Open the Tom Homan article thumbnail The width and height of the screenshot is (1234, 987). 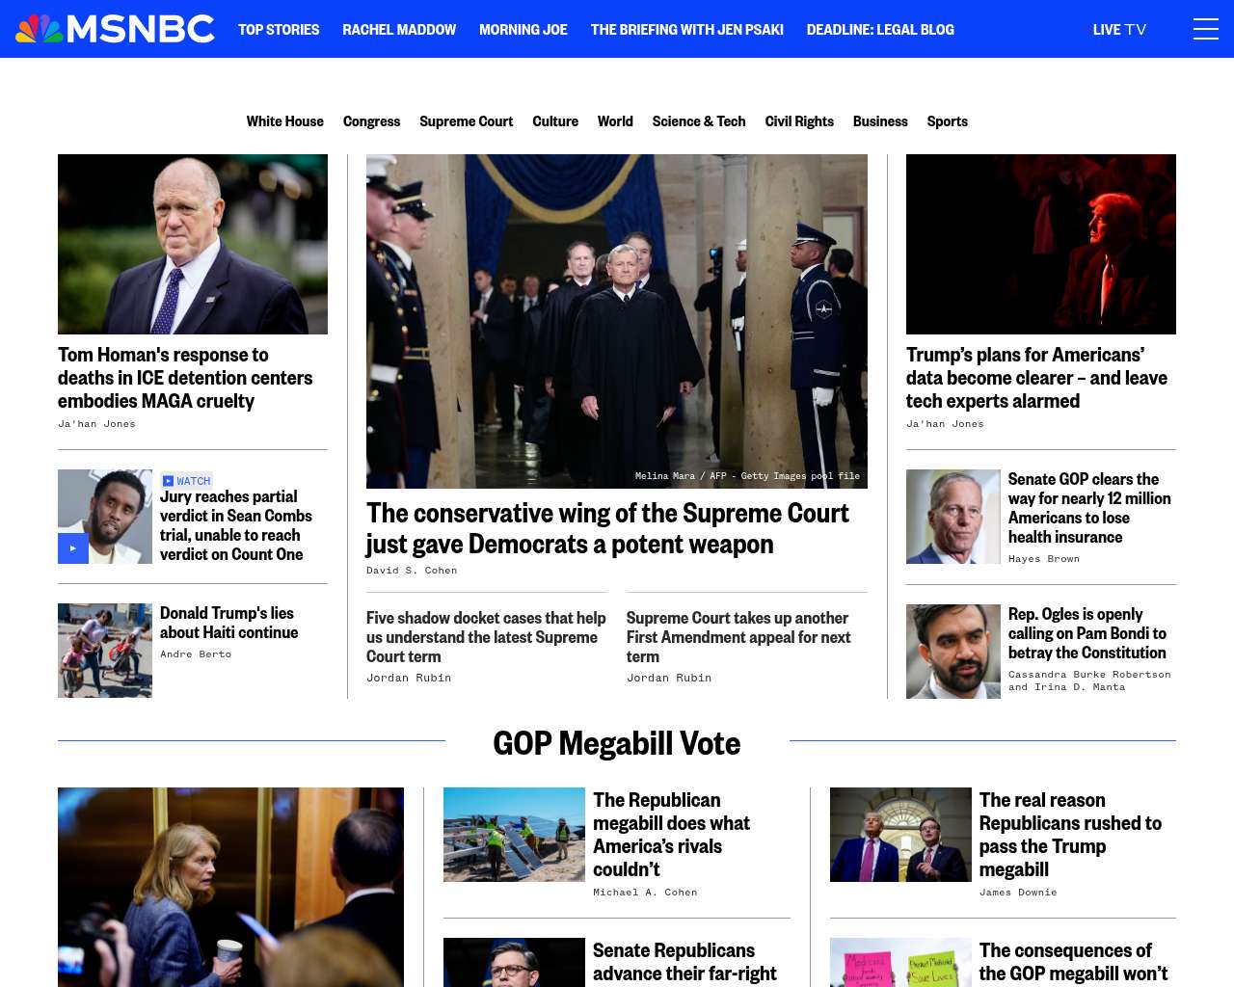tap(193, 244)
